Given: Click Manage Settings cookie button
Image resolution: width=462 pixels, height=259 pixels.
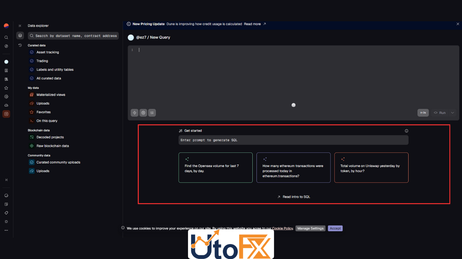Looking at the screenshot, I should click(x=310, y=228).
